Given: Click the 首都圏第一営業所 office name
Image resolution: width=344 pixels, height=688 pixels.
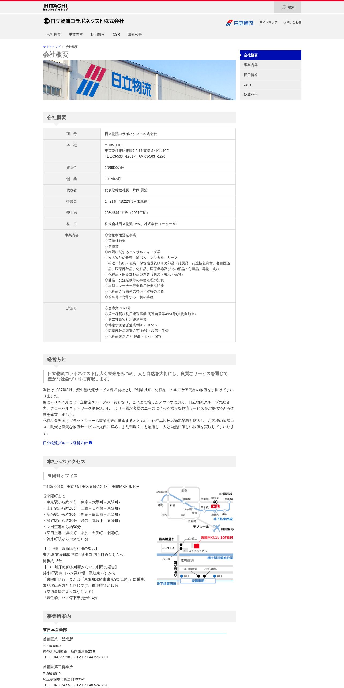Looking at the screenshot, I should point(58,639).
